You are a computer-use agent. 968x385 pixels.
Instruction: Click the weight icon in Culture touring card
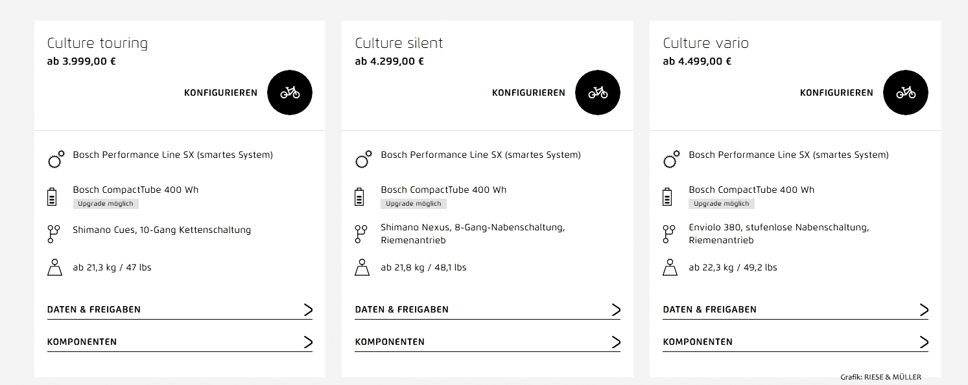55,267
